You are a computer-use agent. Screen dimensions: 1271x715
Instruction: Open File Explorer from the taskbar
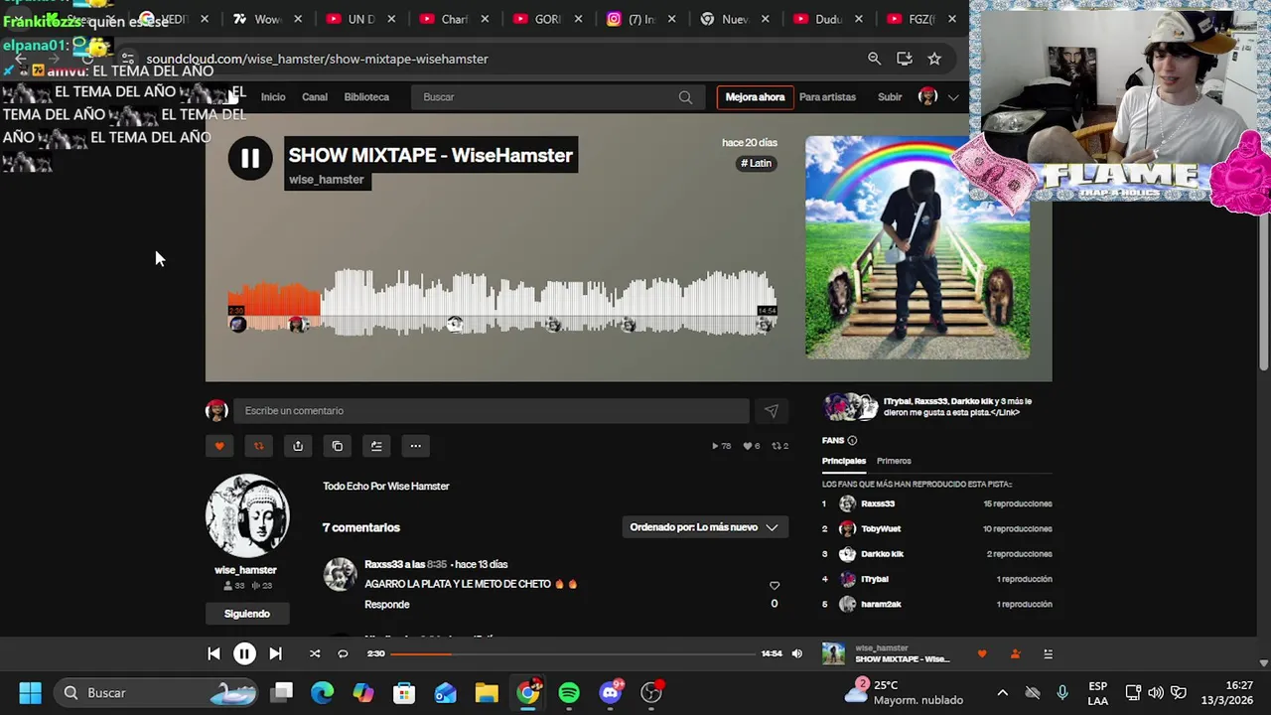pyautogui.click(x=486, y=692)
